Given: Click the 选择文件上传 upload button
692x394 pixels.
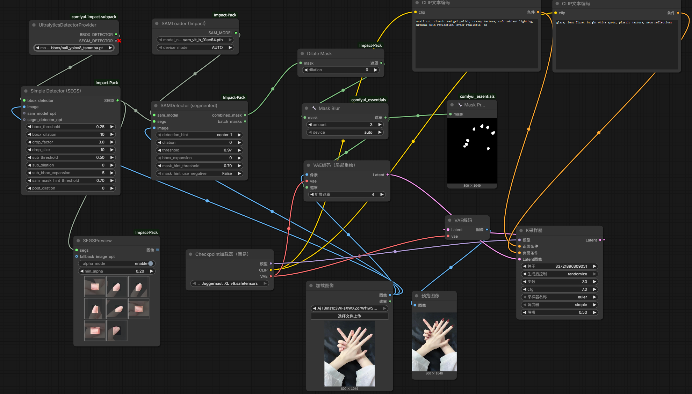Looking at the screenshot, I should pos(349,316).
